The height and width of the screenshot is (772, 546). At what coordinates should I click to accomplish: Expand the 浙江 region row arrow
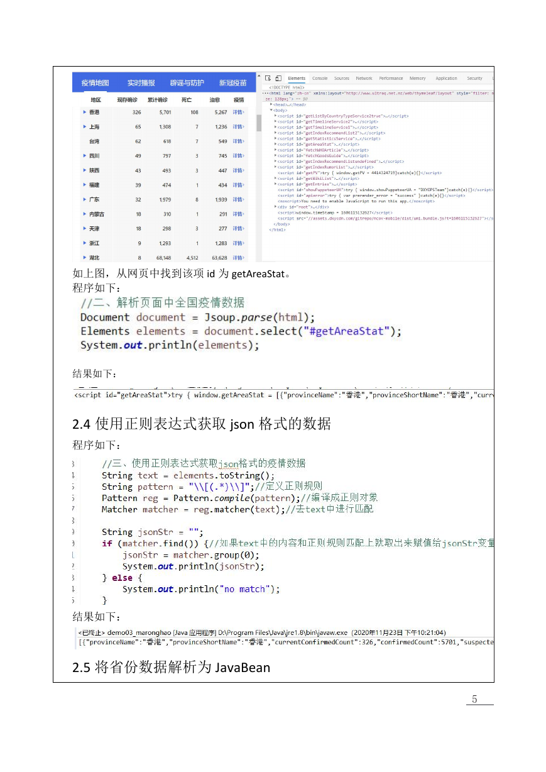point(85,243)
